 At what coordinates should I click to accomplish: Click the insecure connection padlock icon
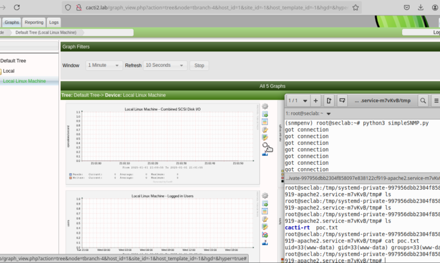click(x=79, y=7)
